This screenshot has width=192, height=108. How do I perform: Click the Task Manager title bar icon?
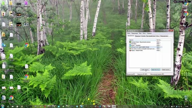tap(127, 31)
